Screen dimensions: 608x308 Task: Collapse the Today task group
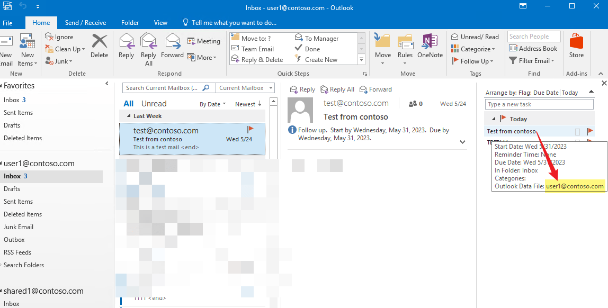pyautogui.click(x=494, y=119)
